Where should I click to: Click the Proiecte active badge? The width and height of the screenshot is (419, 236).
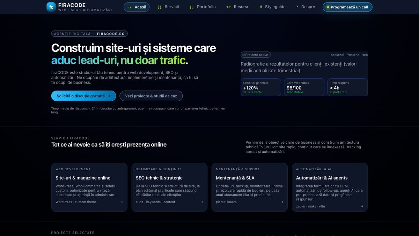click(x=256, y=55)
